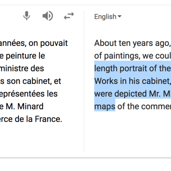
Task: Click "ministre des" in the source text
Action: click(x=22, y=68)
